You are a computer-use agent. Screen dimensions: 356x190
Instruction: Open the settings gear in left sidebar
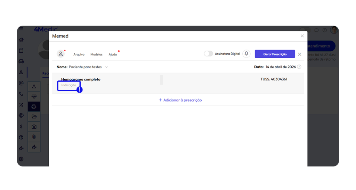pos(21,159)
